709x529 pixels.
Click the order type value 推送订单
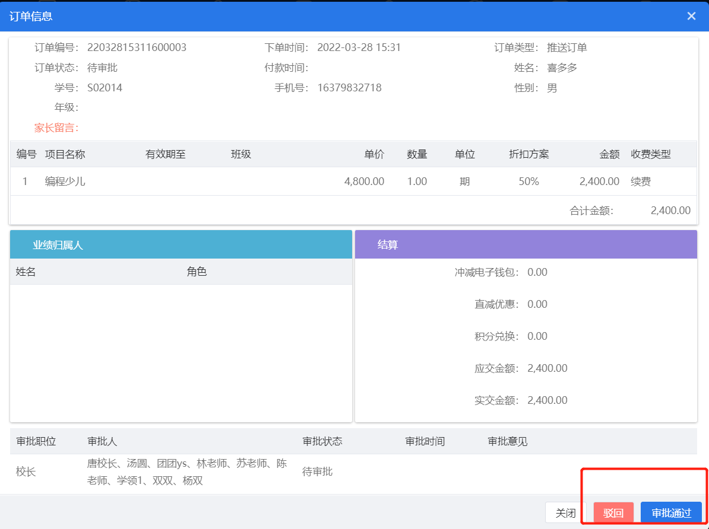(x=566, y=47)
